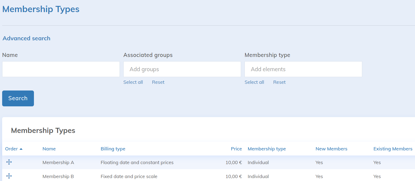Image resolution: width=415 pixels, height=181 pixels.
Task: Select all associated groups
Action: tap(133, 82)
